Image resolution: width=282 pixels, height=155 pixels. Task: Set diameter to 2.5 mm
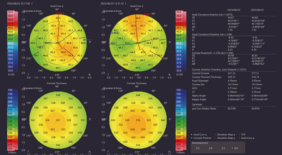coord(197,148)
